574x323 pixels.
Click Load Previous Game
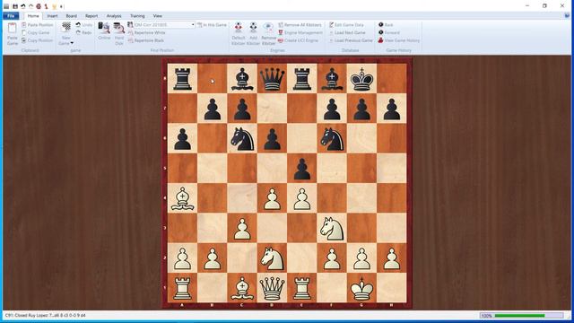[351, 40]
